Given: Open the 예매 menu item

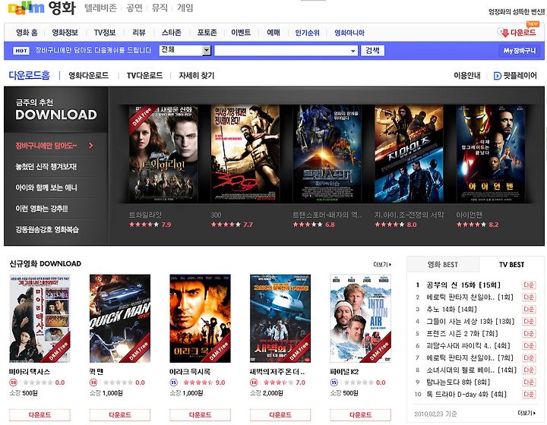Looking at the screenshot, I should pyautogui.click(x=273, y=33).
